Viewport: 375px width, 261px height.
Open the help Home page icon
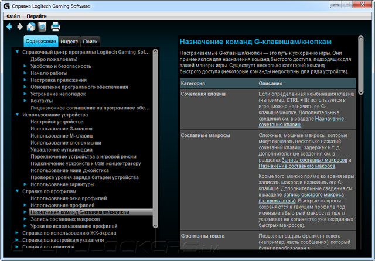coord(31,26)
